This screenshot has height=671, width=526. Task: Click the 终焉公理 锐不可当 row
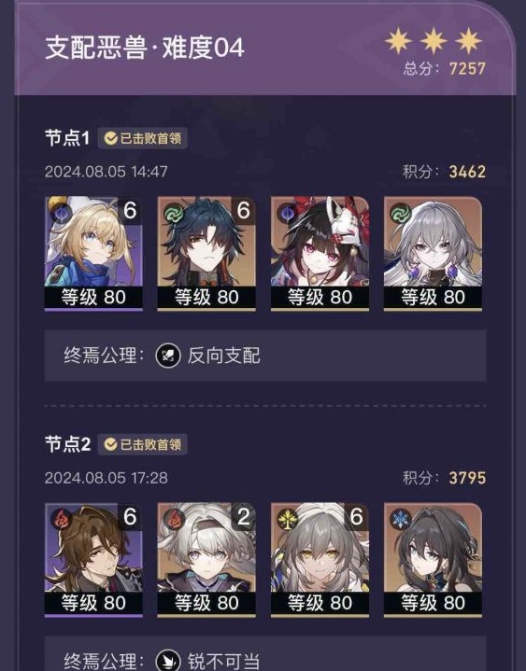[265, 653]
